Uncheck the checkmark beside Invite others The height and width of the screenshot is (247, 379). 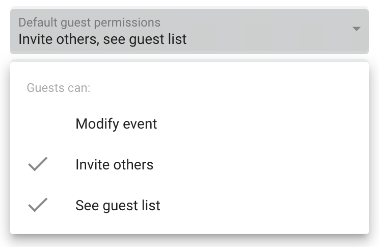click(x=38, y=165)
